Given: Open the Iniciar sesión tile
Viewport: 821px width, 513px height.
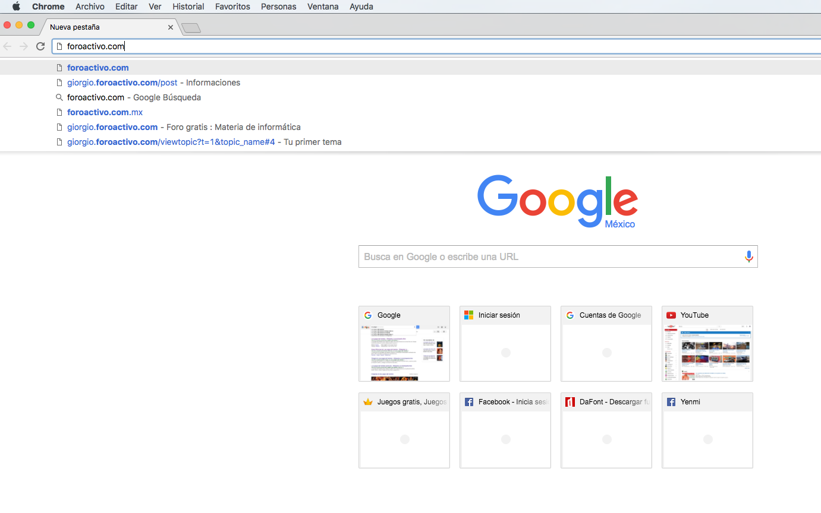Looking at the screenshot, I should pyautogui.click(x=505, y=344).
